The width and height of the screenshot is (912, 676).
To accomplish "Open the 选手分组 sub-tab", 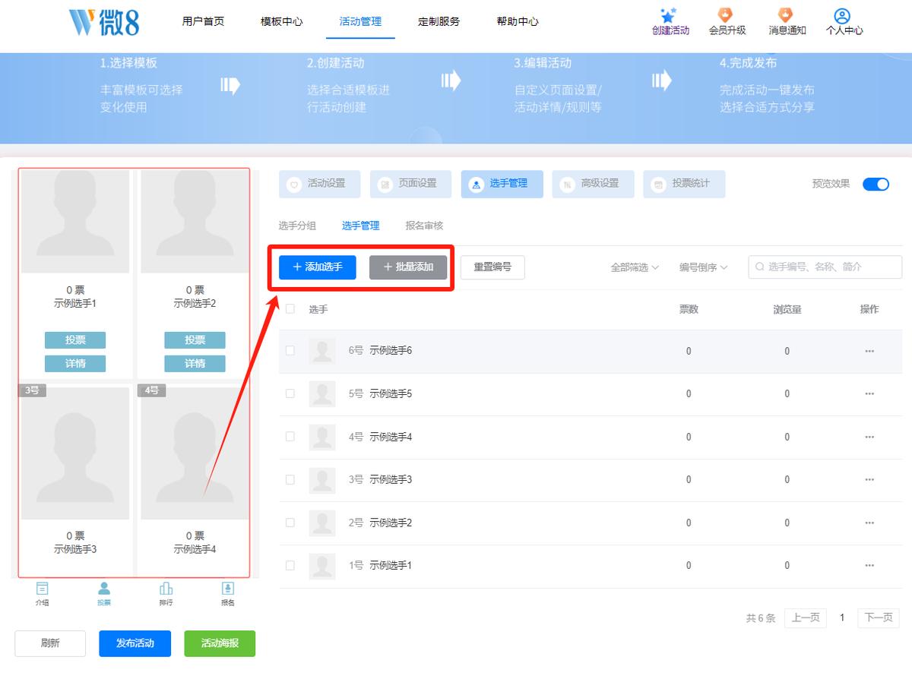I will (x=297, y=226).
